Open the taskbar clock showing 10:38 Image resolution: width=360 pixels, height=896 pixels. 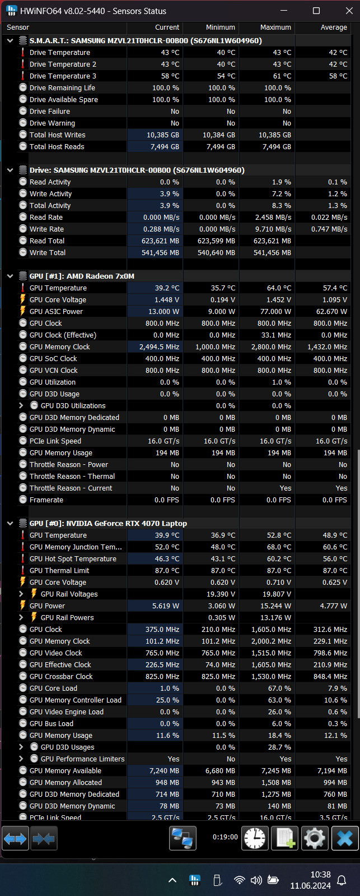[311, 880]
